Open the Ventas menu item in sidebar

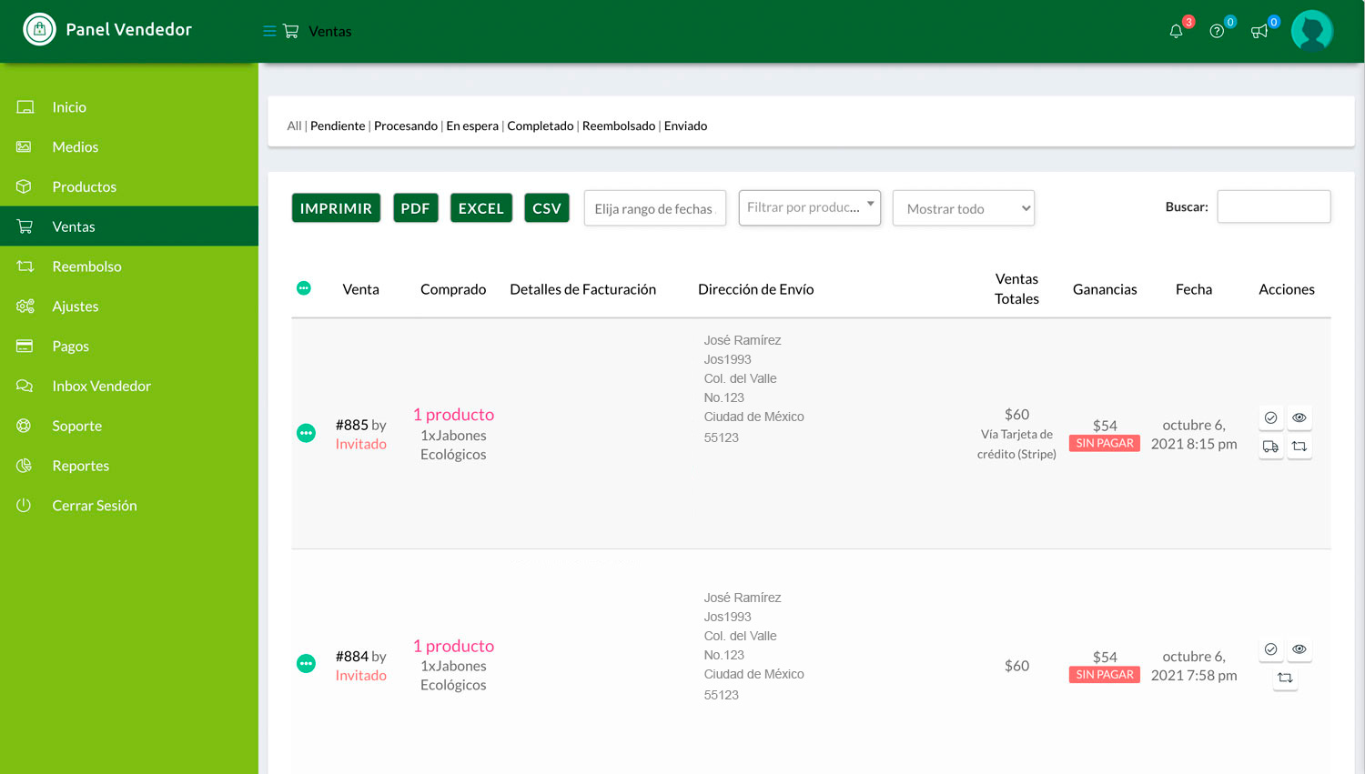coord(129,226)
